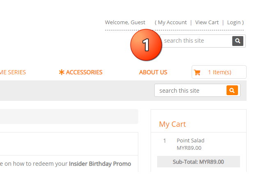Select Point Salad in My Cart
Viewport: 254px width, 176px height.
click(190, 141)
